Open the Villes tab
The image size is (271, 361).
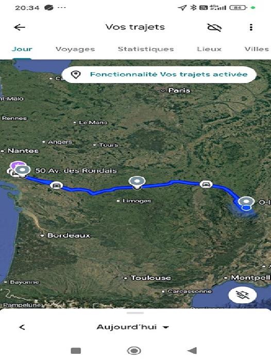[257, 49]
